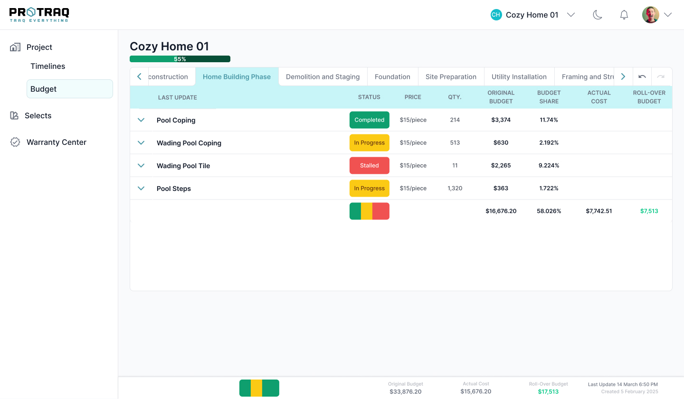Image resolution: width=684 pixels, height=399 pixels.
Task: Open the Demolition and Staging tab
Action: tap(323, 76)
